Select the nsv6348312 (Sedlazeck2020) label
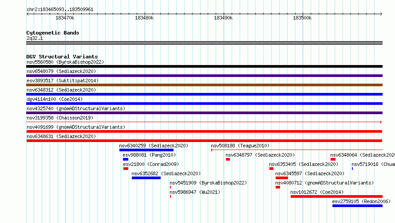Screen dimensions: 395x223 point(61,90)
